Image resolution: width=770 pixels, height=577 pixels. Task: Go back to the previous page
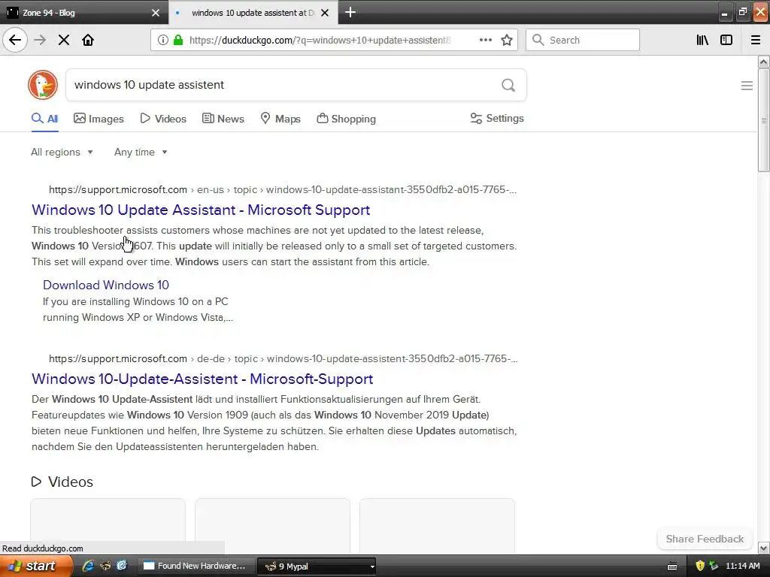[x=15, y=40]
